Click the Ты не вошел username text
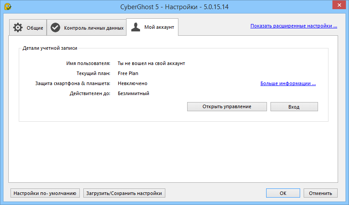The height and width of the screenshot is (205, 349). [x=151, y=63]
